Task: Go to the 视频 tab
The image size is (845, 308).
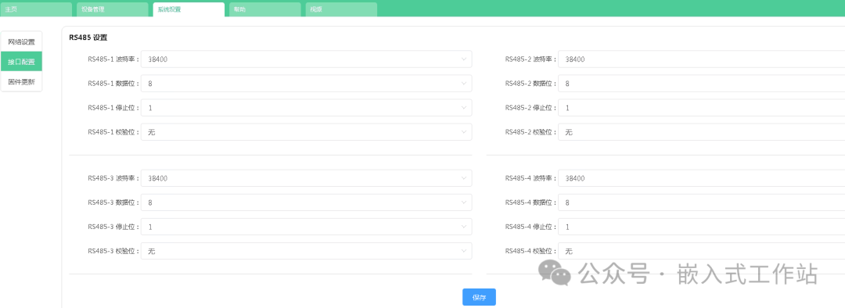Action: pos(341,9)
